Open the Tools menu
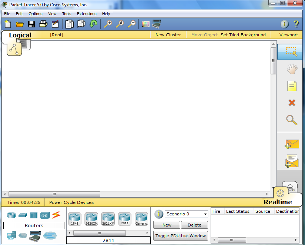This screenshot has width=305, height=245. click(67, 14)
